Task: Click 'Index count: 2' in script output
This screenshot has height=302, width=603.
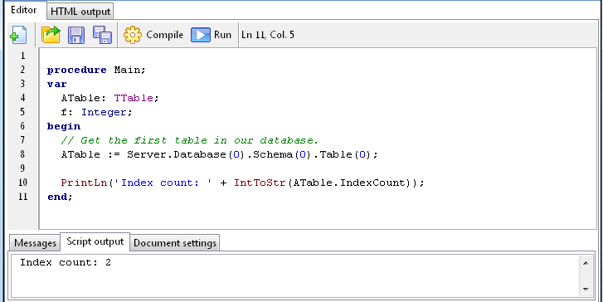Action: click(66, 263)
